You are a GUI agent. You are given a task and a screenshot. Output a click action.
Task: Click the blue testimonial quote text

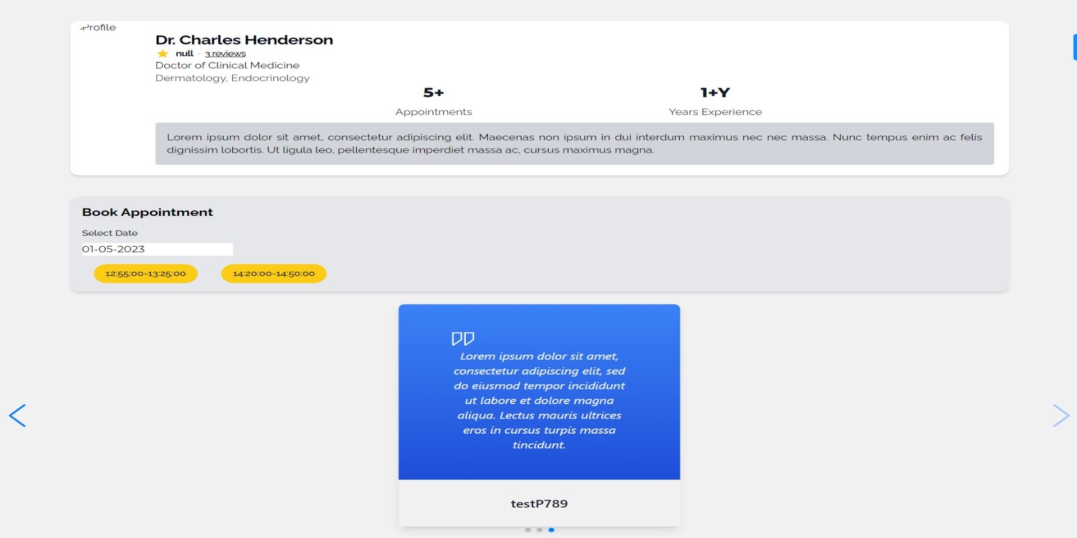coord(539,400)
